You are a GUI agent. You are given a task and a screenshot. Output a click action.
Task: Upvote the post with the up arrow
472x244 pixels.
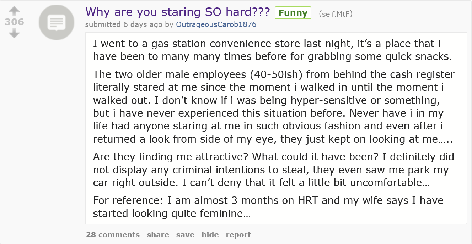click(x=14, y=10)
